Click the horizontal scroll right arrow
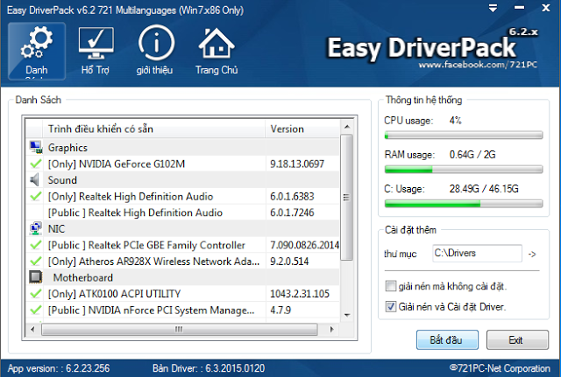 click(x=331, y=329)
